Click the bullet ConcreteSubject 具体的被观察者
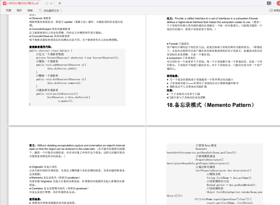Image resolution: width=280 pixels, height=205 pixels. coord(50,29)
